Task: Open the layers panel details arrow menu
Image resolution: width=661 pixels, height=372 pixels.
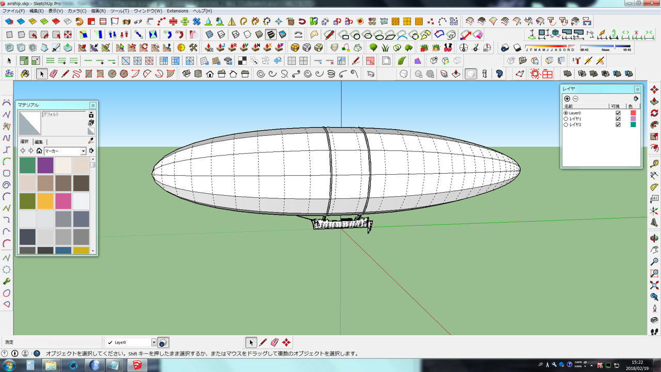Action: click(x=636, y=99)
